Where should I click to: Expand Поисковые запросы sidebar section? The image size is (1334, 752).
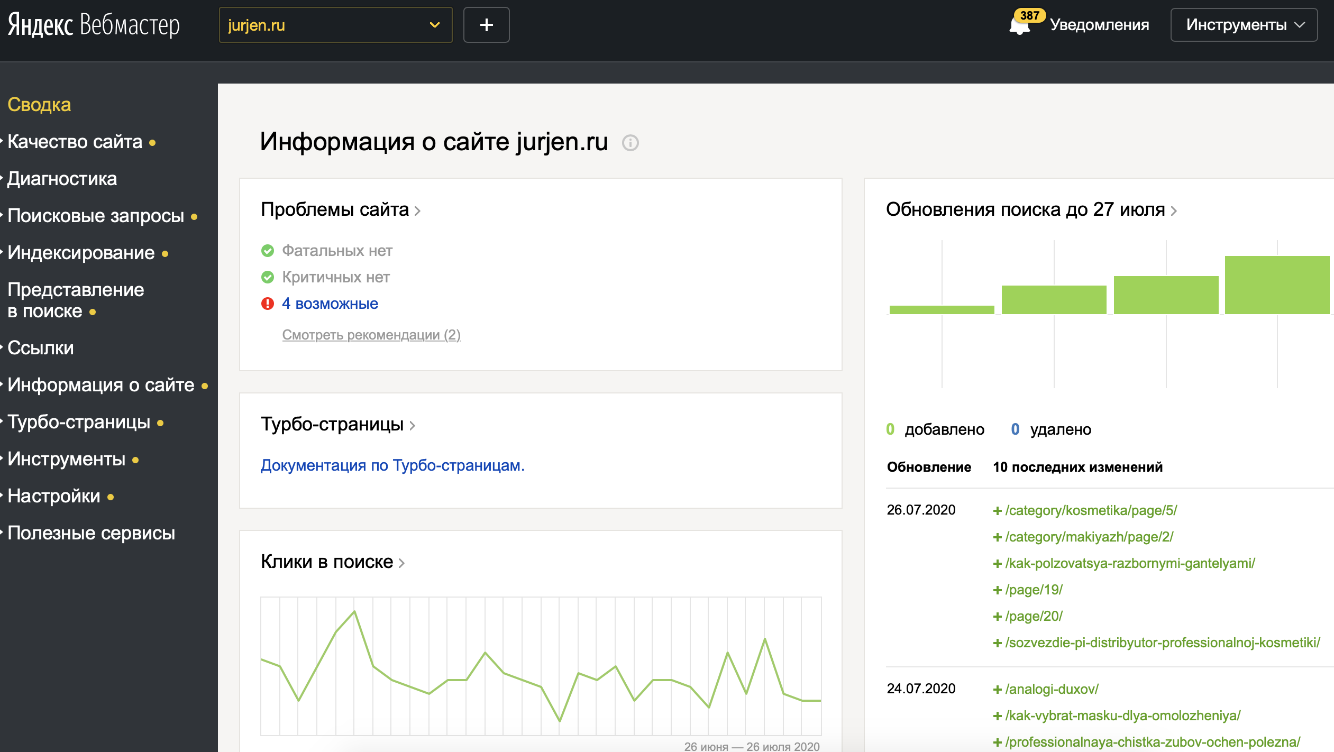pyautogui.click(x=96, y=216)
